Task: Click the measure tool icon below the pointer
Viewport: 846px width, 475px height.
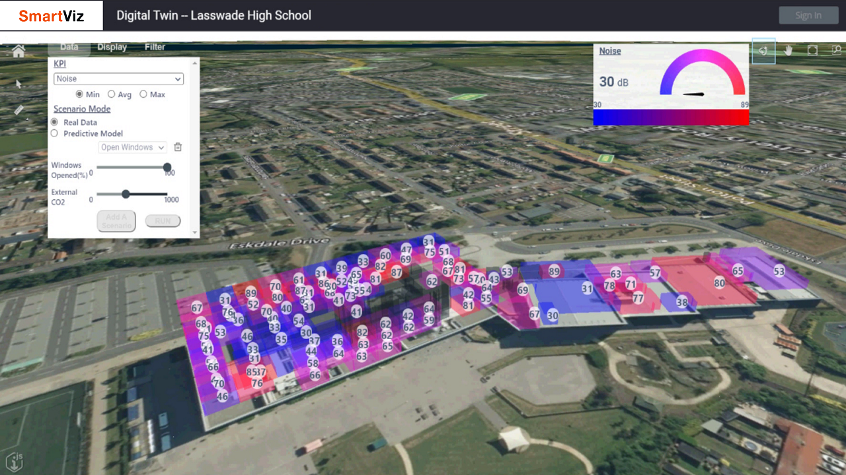Action: pyautogui.click(x=19, y=109)
